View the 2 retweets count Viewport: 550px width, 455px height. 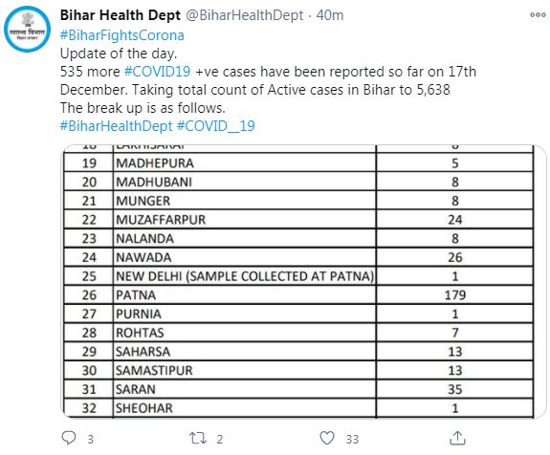[220, 439]
